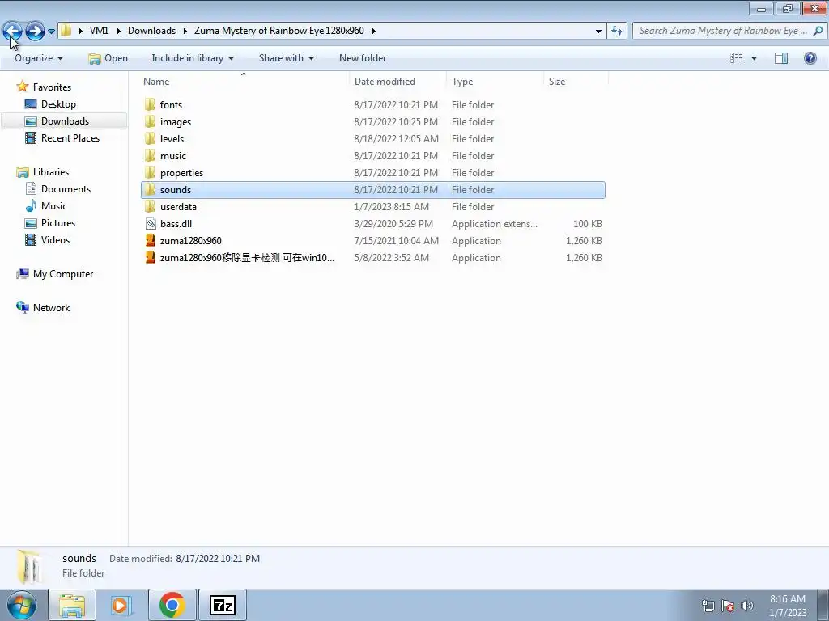Screen dimensions: 829x621
Task: Open Videos library
Action: tap(55, 239)
